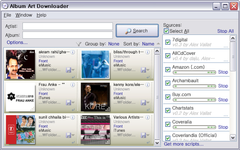Image resolution: width=240 pixels, height=150 pixels.
Task: Click the enter arrow icon in sunil chhaila panel
Action: click(x=73, y=142)
